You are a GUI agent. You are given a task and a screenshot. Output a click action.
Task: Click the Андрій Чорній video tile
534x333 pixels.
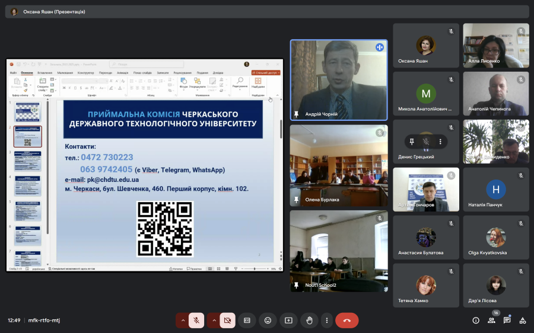pos(339,80)
